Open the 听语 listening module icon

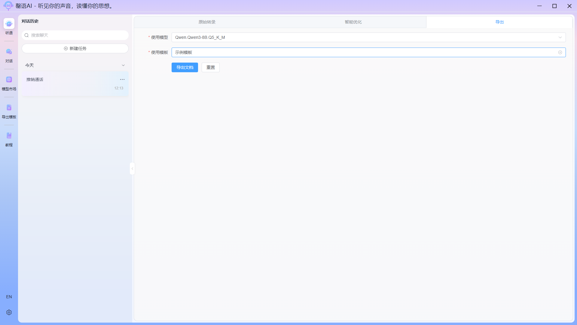[9, 24]
